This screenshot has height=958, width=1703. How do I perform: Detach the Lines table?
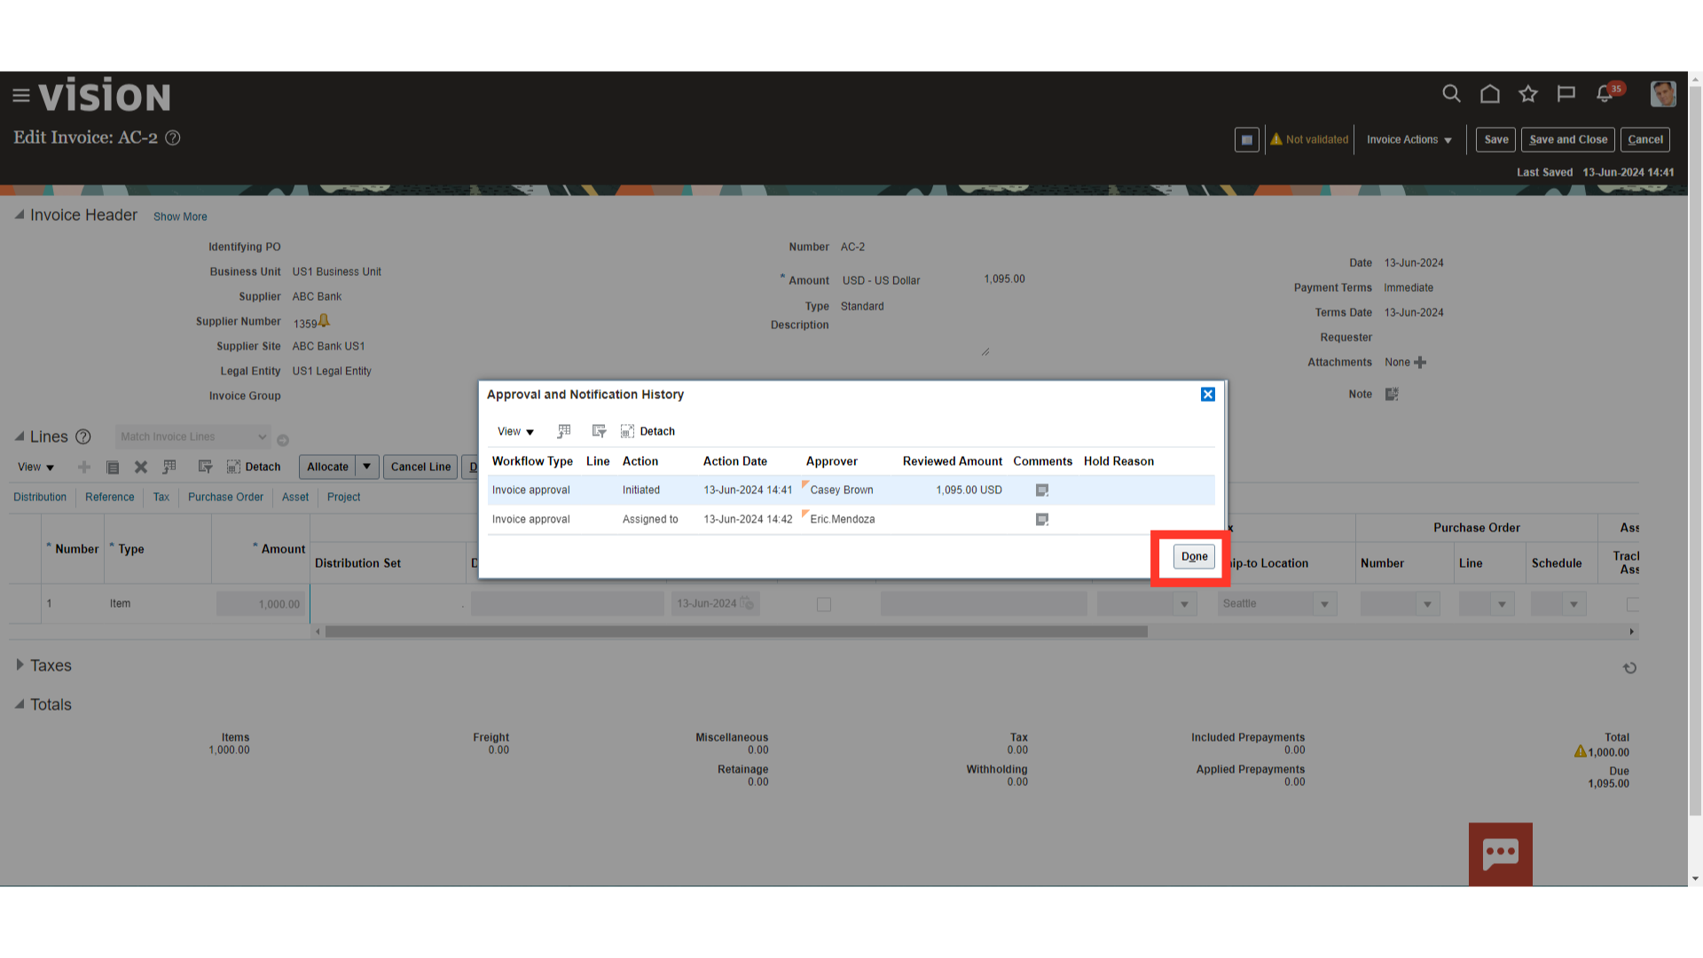tap(254, 467)
